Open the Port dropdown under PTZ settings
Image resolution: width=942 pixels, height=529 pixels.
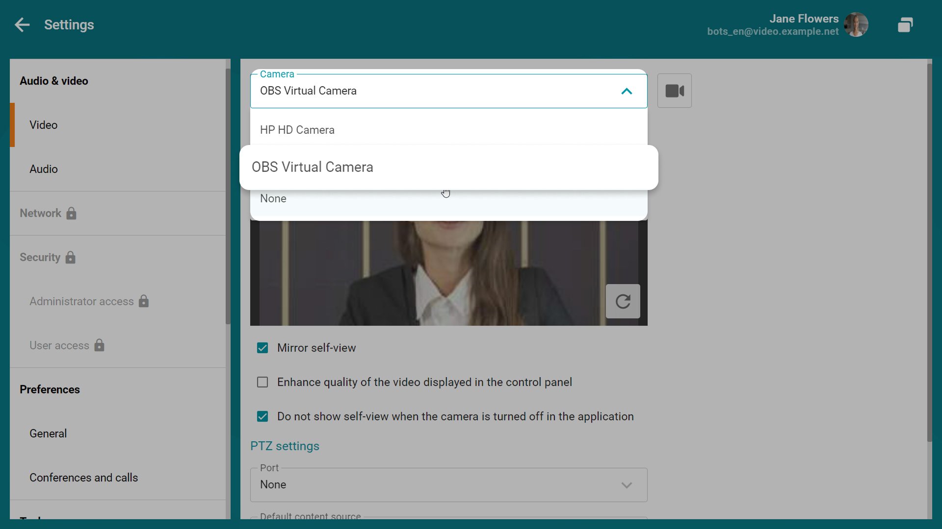pyautogui.click(x=449, y=485)
